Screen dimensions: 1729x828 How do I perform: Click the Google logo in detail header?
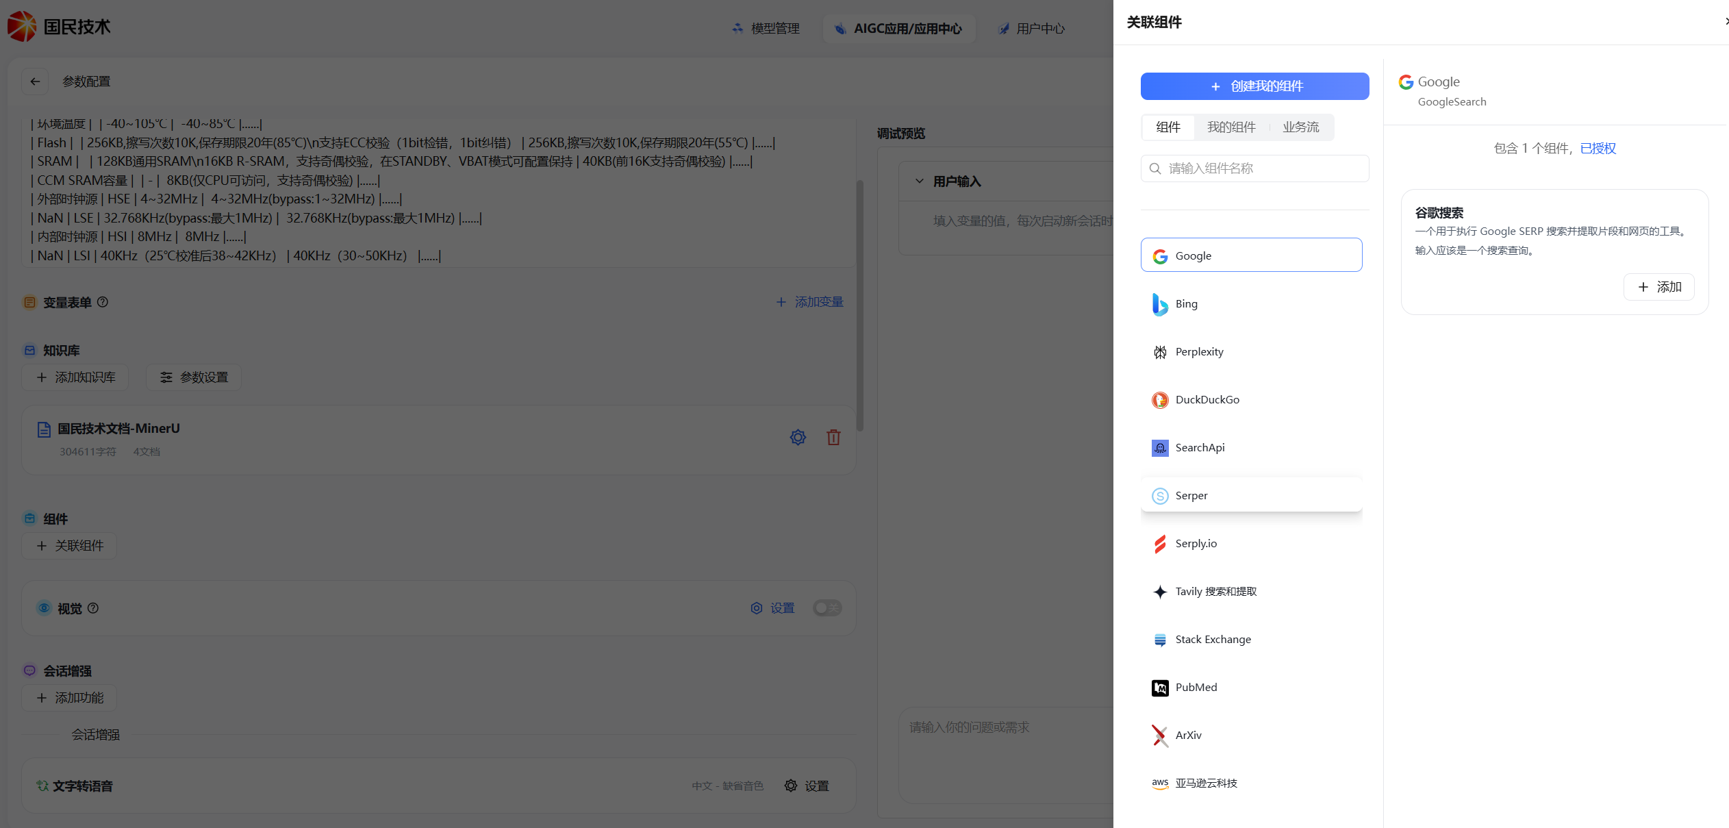coord(1406,82)
